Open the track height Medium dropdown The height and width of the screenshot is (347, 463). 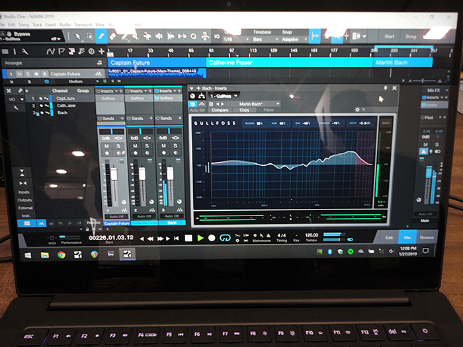(80, 81)
